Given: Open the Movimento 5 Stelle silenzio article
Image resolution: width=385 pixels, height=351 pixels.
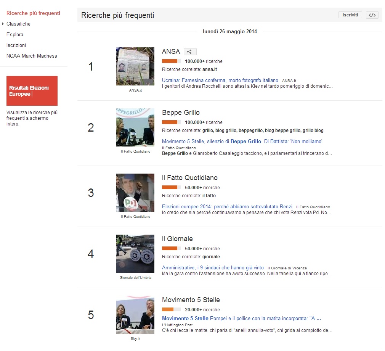Looking at the screenshot, I should [242, 142].
